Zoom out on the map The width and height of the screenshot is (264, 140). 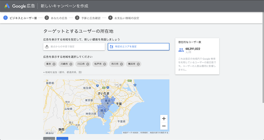pyautogui.click(x=164, y=126)
